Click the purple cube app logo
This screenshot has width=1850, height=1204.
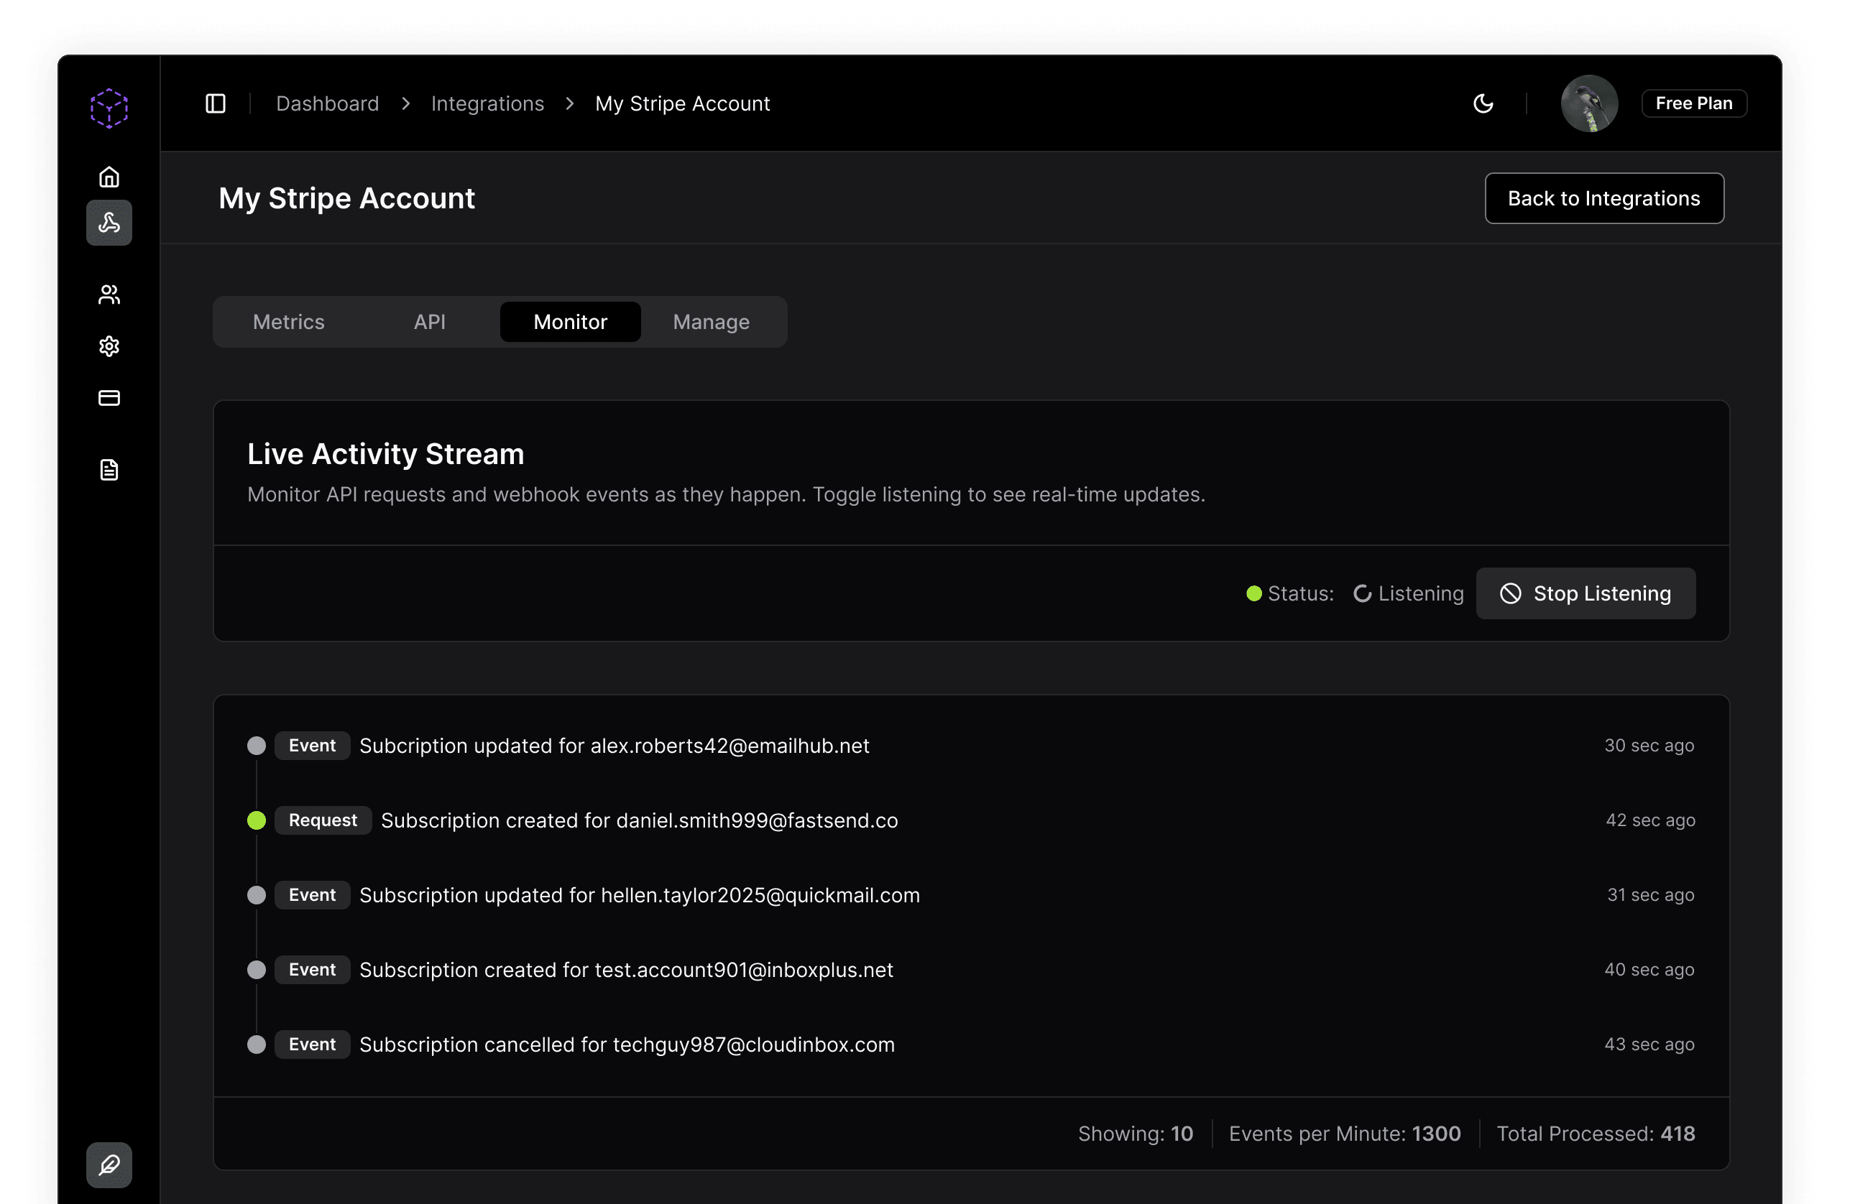109,108
